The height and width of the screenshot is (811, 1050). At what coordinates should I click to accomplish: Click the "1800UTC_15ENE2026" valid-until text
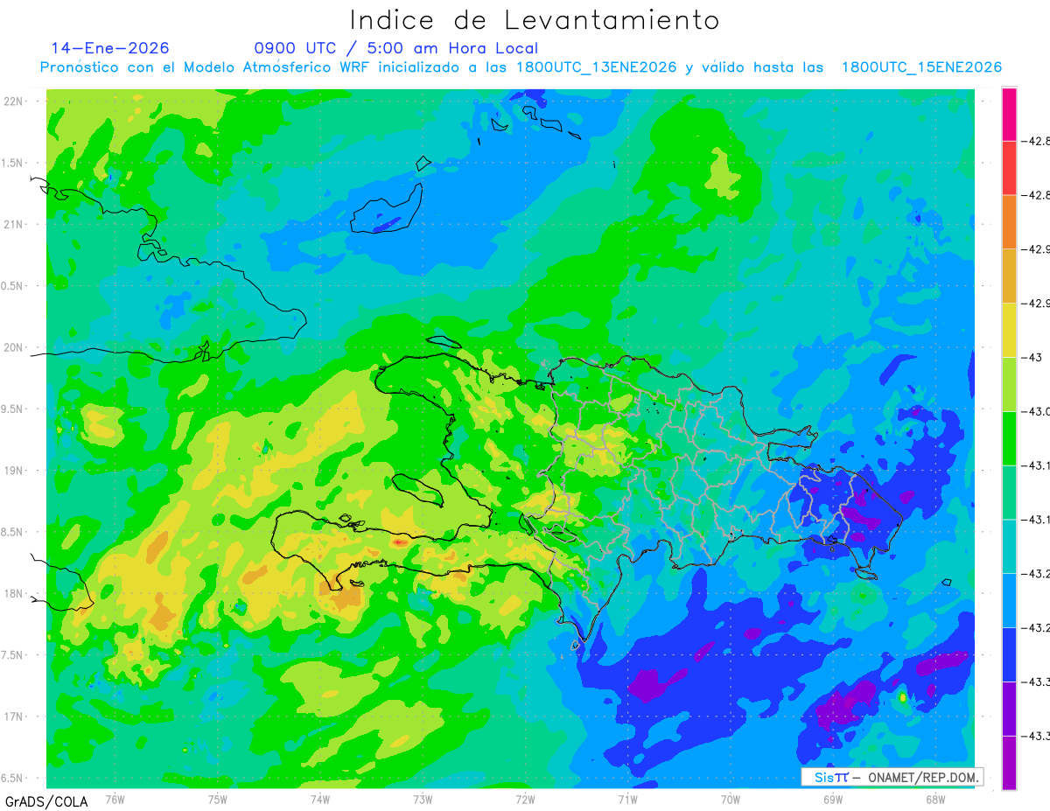[x=921, y=67]
